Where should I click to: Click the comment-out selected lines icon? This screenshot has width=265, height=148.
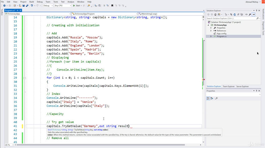pyautogui.click(x=104, y=6)
